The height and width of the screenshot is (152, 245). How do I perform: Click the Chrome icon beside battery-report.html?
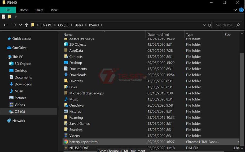click(66, 142)
